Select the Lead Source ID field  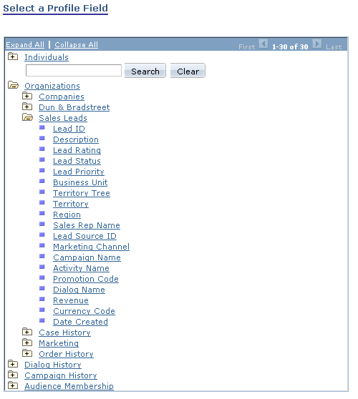click(85, 236)
